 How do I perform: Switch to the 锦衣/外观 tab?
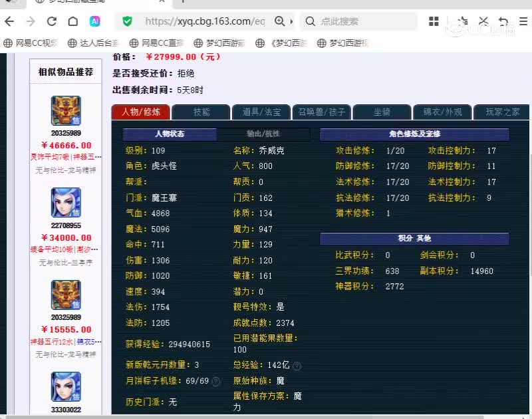coord(442,112)
